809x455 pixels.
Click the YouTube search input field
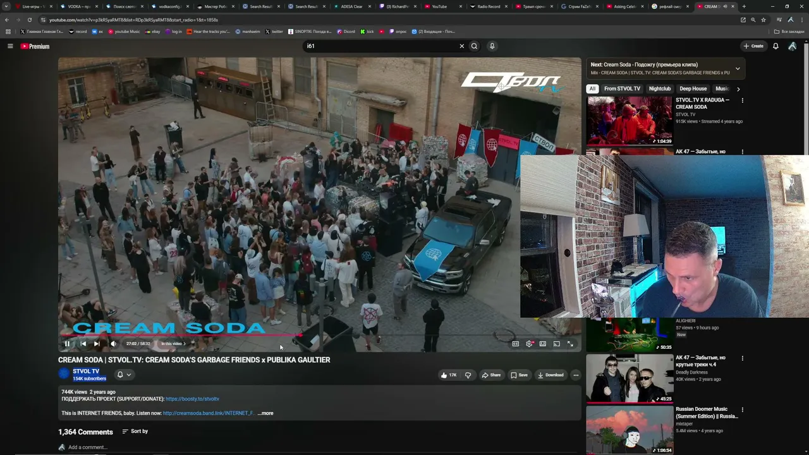click(379, 46)
